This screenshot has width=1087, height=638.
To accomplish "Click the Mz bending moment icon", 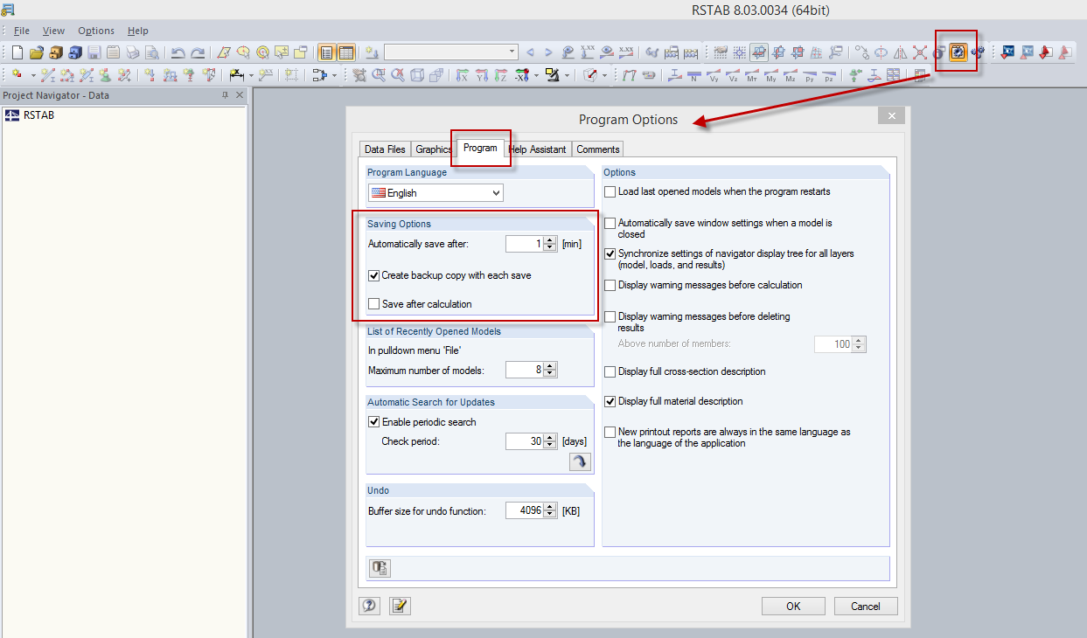I will tap(790, 75).
